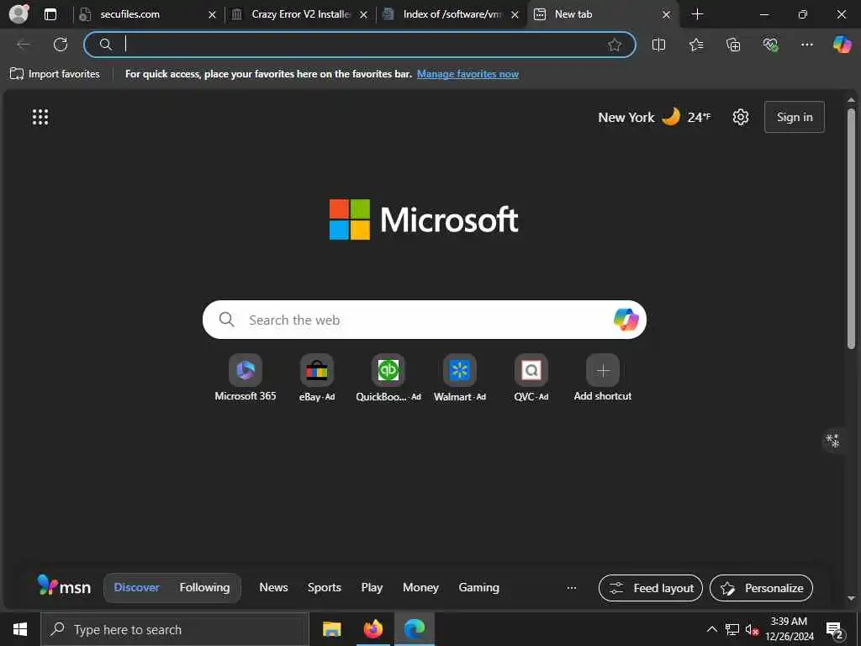The height and width of the screenshot is (646, 861).
Task: Open the News feed category
Action: [273, 587]
